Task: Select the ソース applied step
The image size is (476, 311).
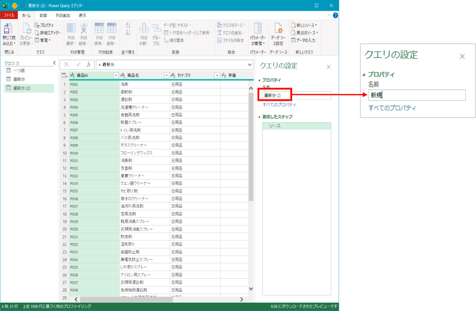Action: pyautogui.click(x=296, y=126)
